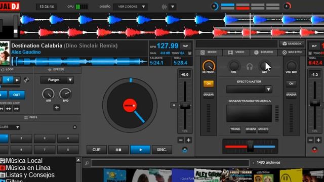The width and height of the screenshot is (324, 182).
Task: Switch to the Maestro tab
Action: (x=292, y=52)
